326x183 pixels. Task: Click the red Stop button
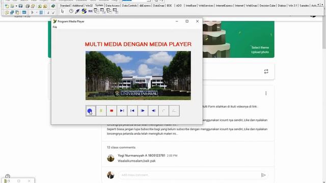[112, 111]
